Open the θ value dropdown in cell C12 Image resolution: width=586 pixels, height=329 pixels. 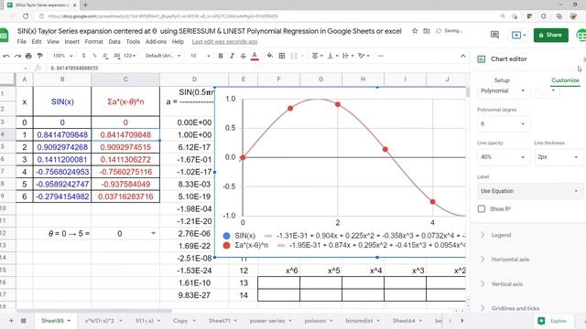coord(153,234)
